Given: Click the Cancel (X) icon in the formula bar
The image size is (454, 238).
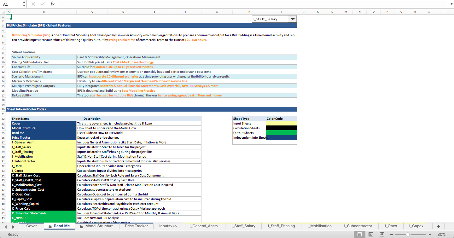Looking at the screenshot, I should coord(33,4).
